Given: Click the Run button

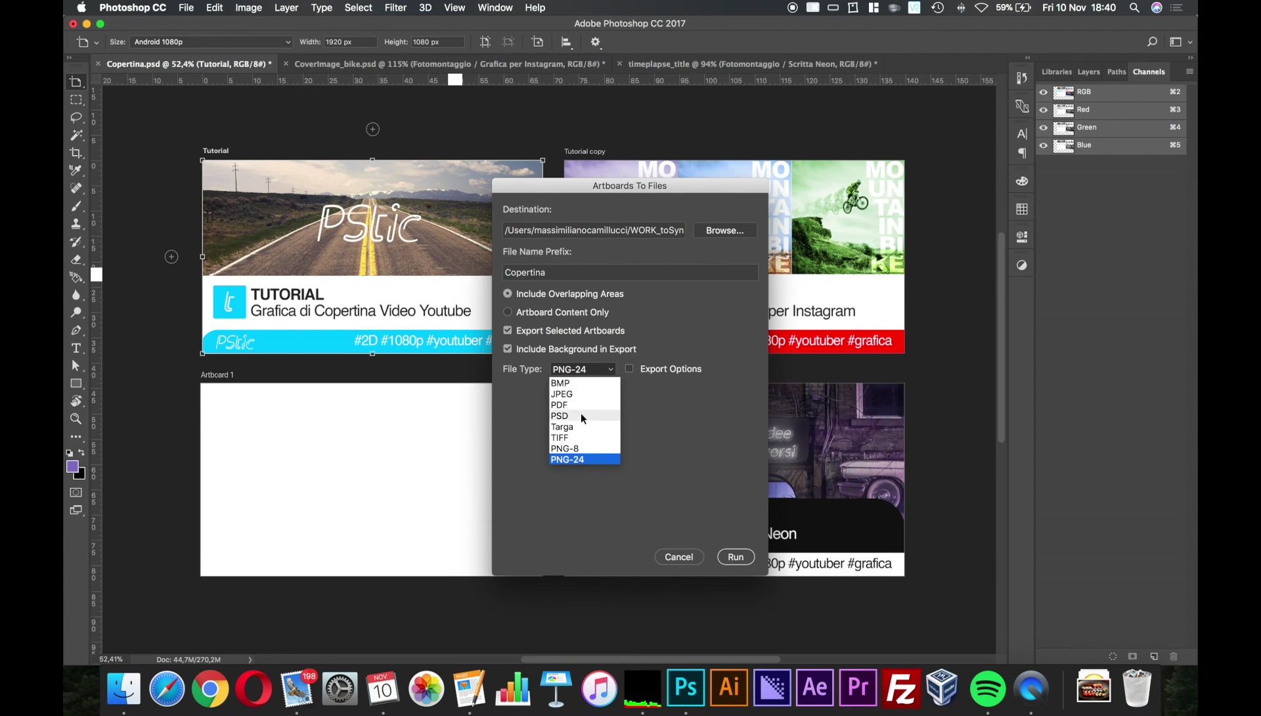Looking at the screenshot, I should pos(736,557).
